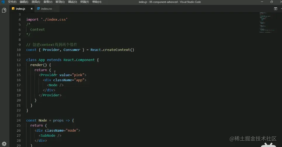Viewport: 282px width, 147px height.
Task: Click React.Component on line 12
Action: [x=79, y=60]
